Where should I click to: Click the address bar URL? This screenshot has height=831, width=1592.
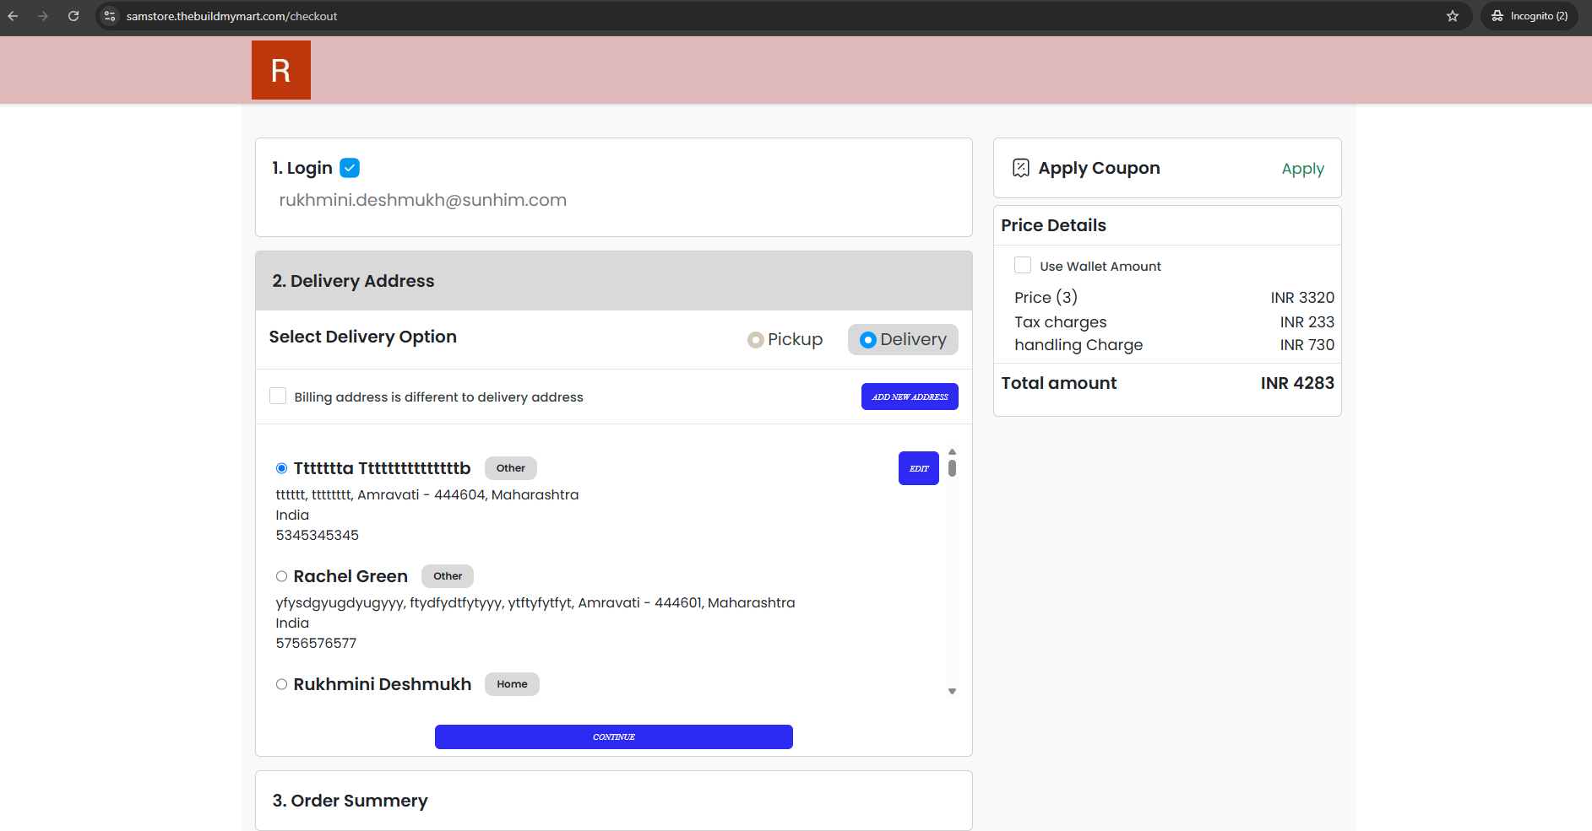click(x=231, y=16)
